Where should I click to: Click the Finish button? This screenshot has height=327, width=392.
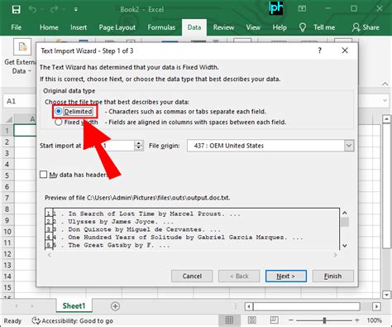point(332,276)
